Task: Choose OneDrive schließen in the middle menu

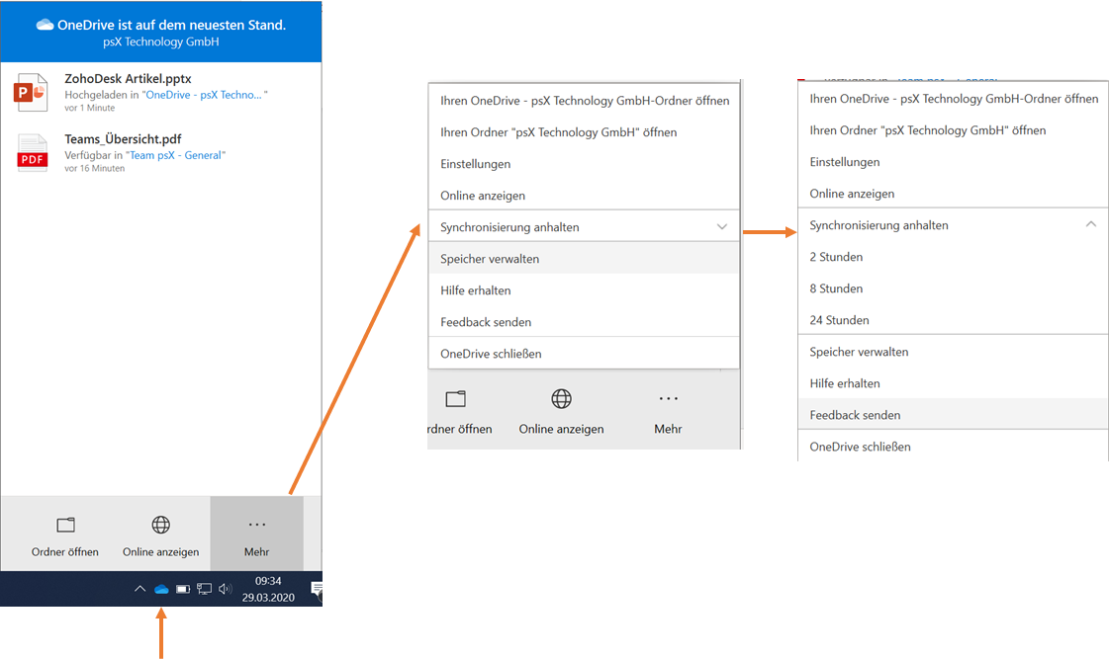Action: coord(585,354)
